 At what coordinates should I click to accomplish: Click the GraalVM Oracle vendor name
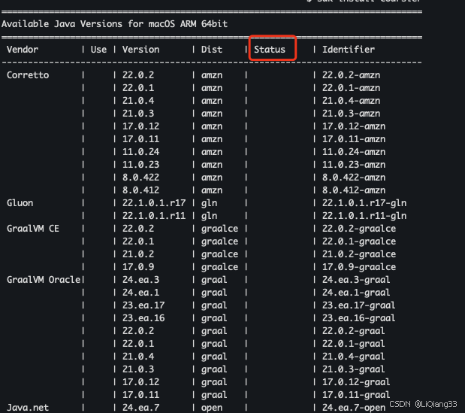[x=44, y=280]
